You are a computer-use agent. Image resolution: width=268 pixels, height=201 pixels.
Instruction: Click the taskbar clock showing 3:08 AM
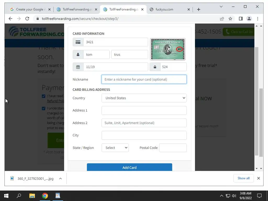[245, 196]
